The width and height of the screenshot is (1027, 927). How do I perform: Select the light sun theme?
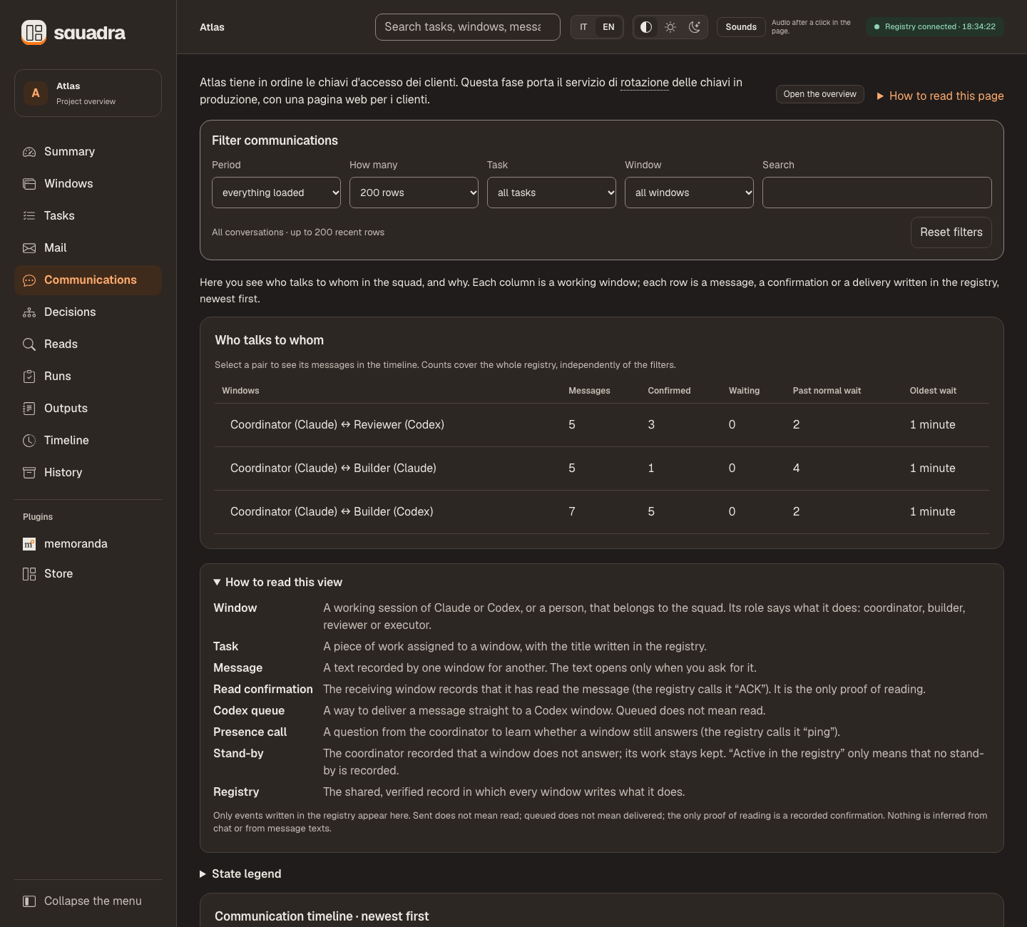670,27
